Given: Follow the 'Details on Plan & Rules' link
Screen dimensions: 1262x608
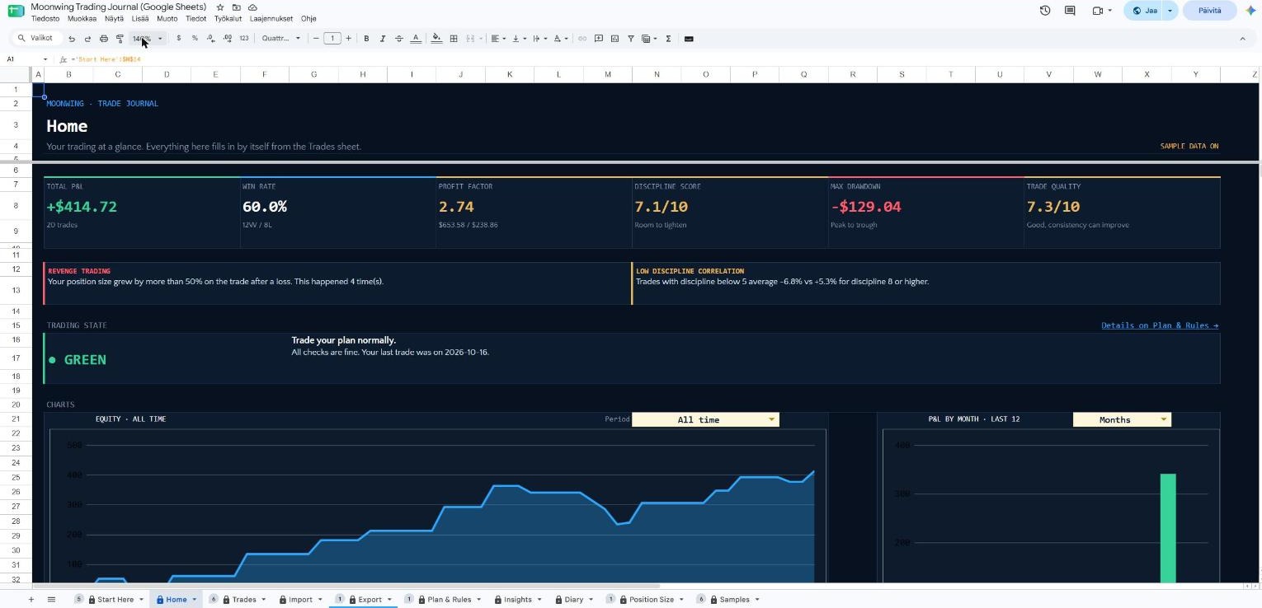Looking at the screenshot, I should point(1160,325).
